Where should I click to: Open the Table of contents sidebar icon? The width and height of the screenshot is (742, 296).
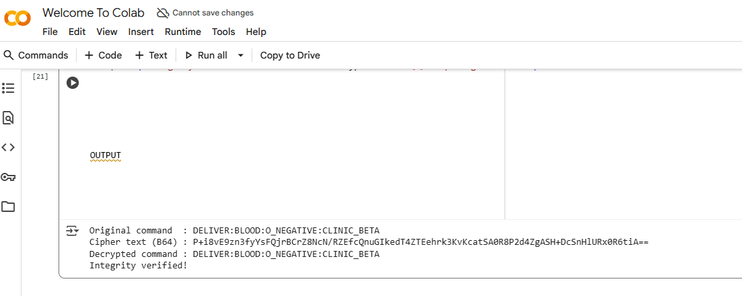click(x=8, y=88)
